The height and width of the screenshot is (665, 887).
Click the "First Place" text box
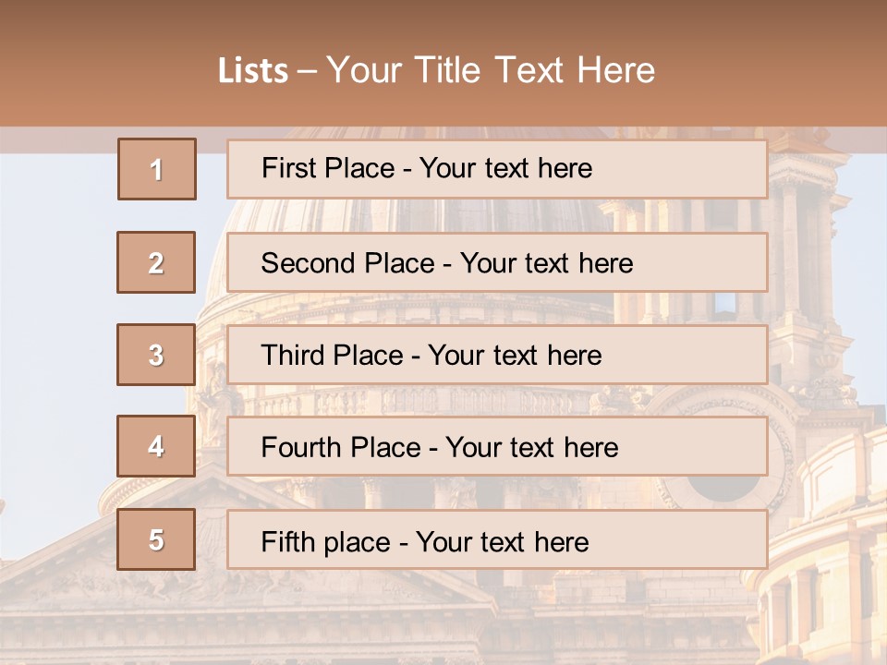(x=496, y=169)
